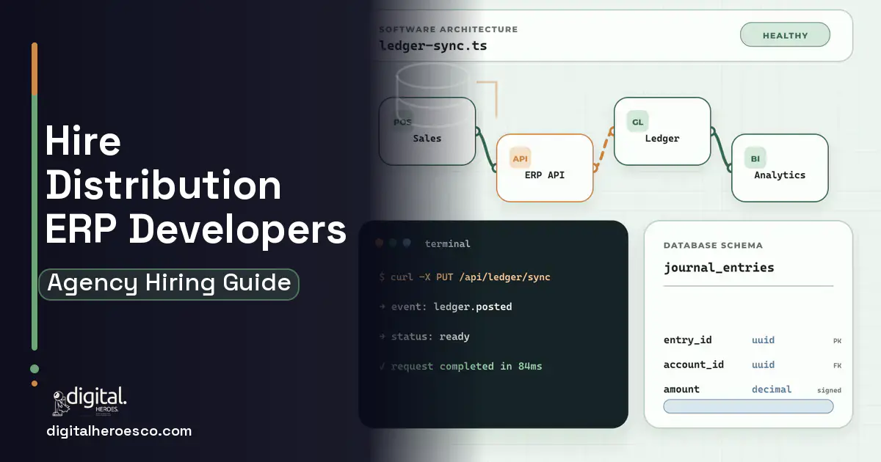Click the DATABASE SCHEMA label
Image resolution: width=881 pixels, height=462 pixels.
[x=713, y=246]
